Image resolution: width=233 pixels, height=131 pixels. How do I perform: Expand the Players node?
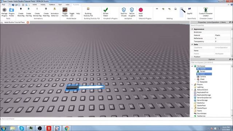[192, 84]
